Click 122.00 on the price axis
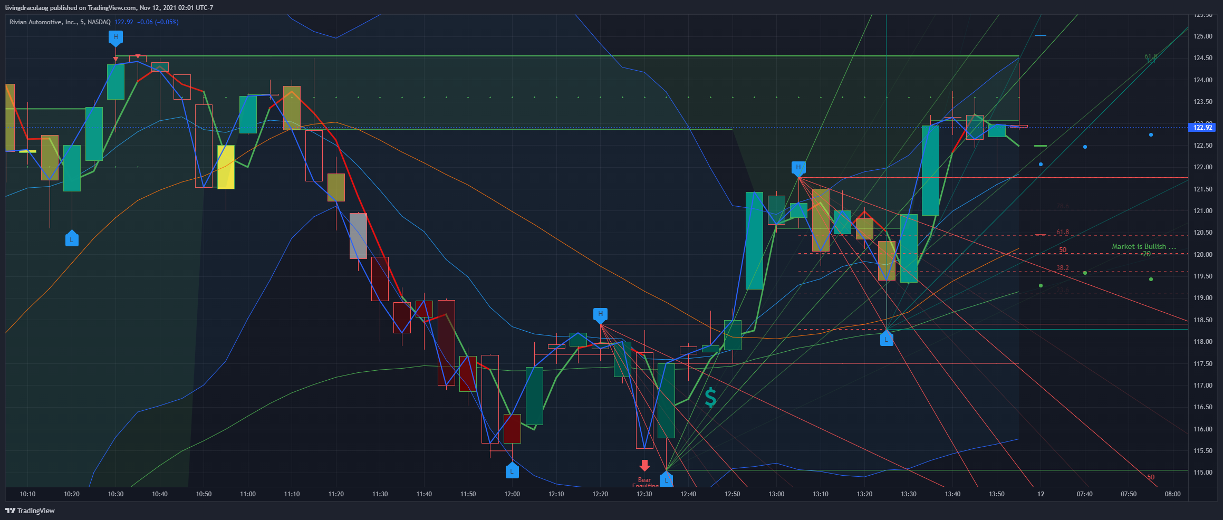This screenshot has height=520, width=1223. click(1202, 167)
